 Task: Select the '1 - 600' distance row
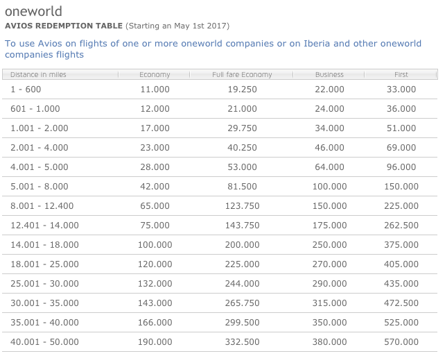click(x=27, y=90)
